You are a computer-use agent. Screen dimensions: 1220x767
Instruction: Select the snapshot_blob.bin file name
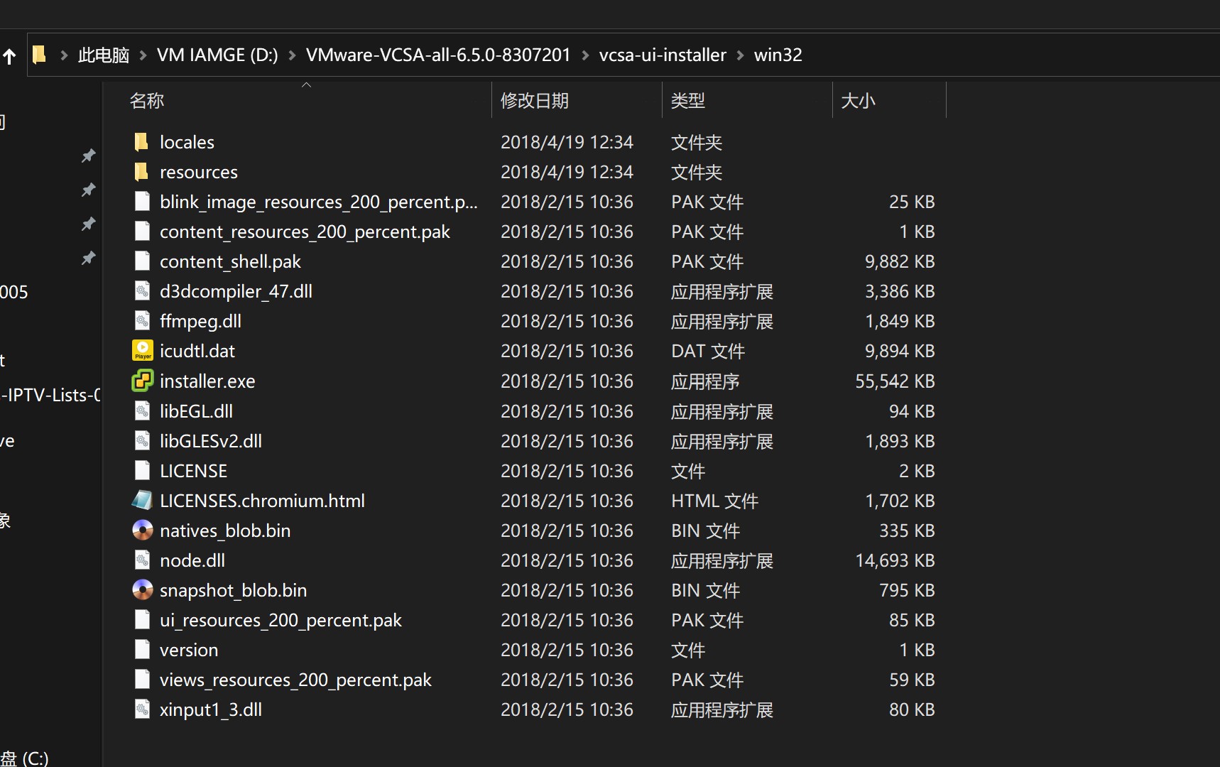(233, 590)
